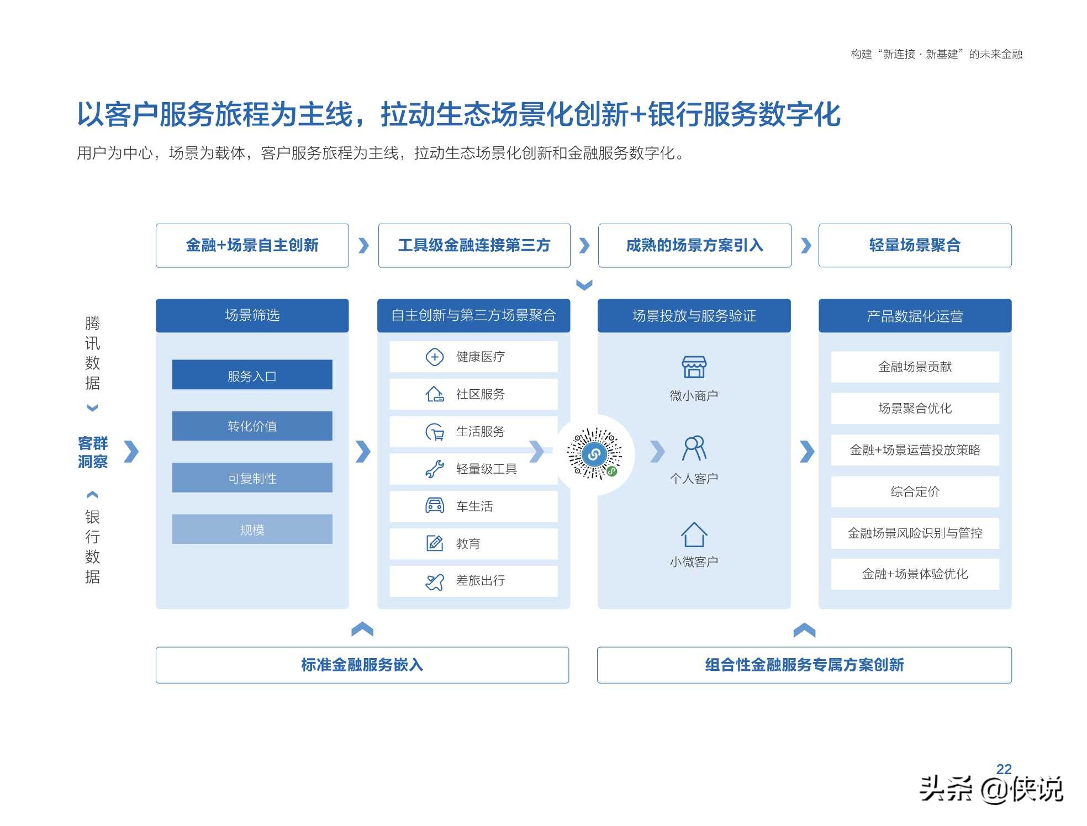Click the 成熟的场景方案引入 box

point(695,245)
